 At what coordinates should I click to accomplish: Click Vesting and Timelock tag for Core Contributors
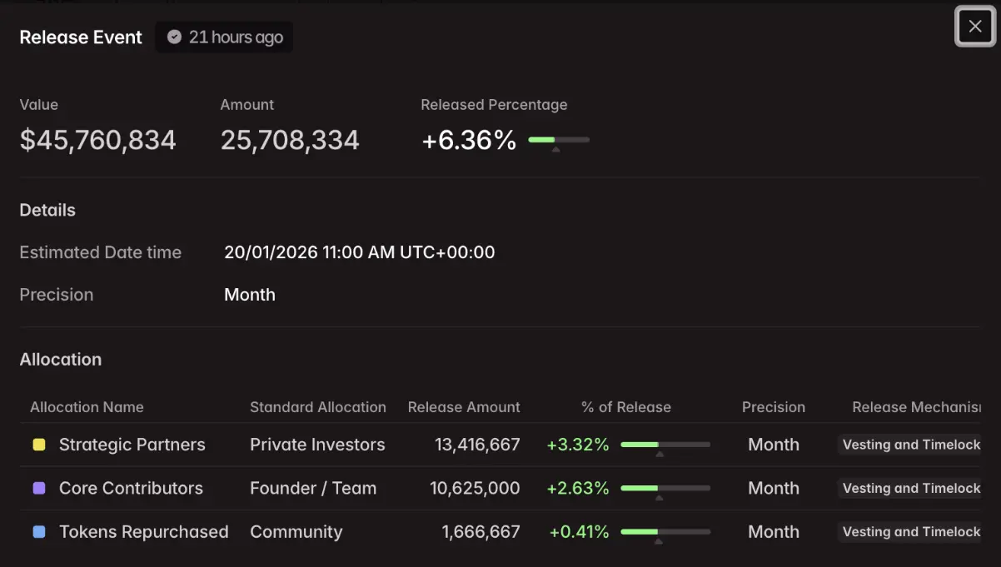pos(911,489)
